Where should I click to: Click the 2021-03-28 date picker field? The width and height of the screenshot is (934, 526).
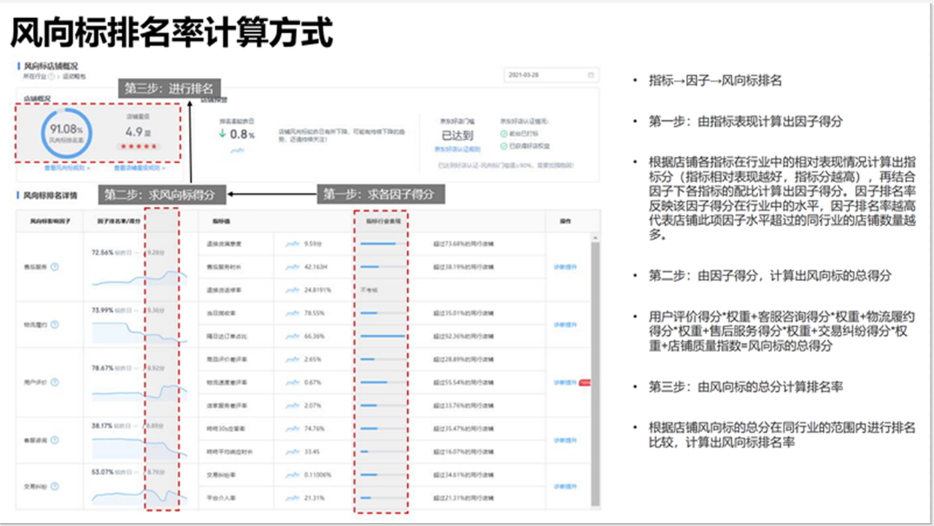[551, 75]
